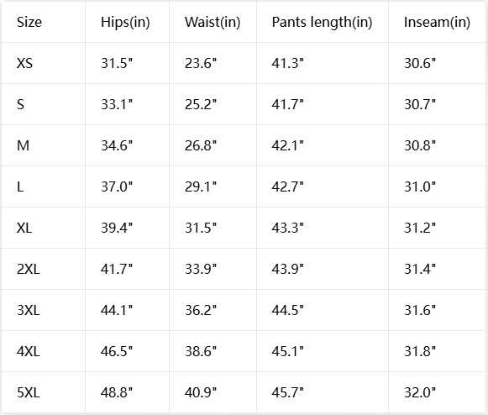Select the 5XL size label
488x415 pixels.
coord(29,392)
